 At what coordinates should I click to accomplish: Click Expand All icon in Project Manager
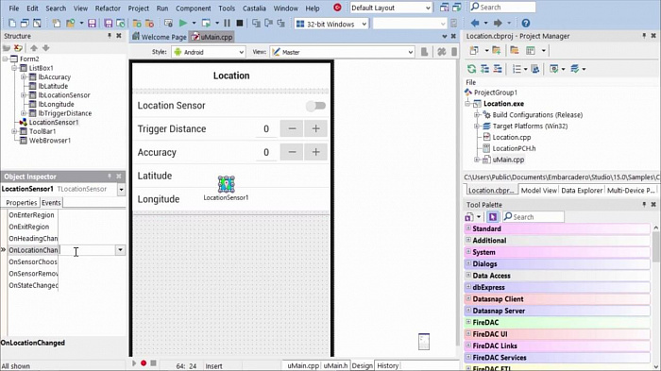[x=484, y=69]
